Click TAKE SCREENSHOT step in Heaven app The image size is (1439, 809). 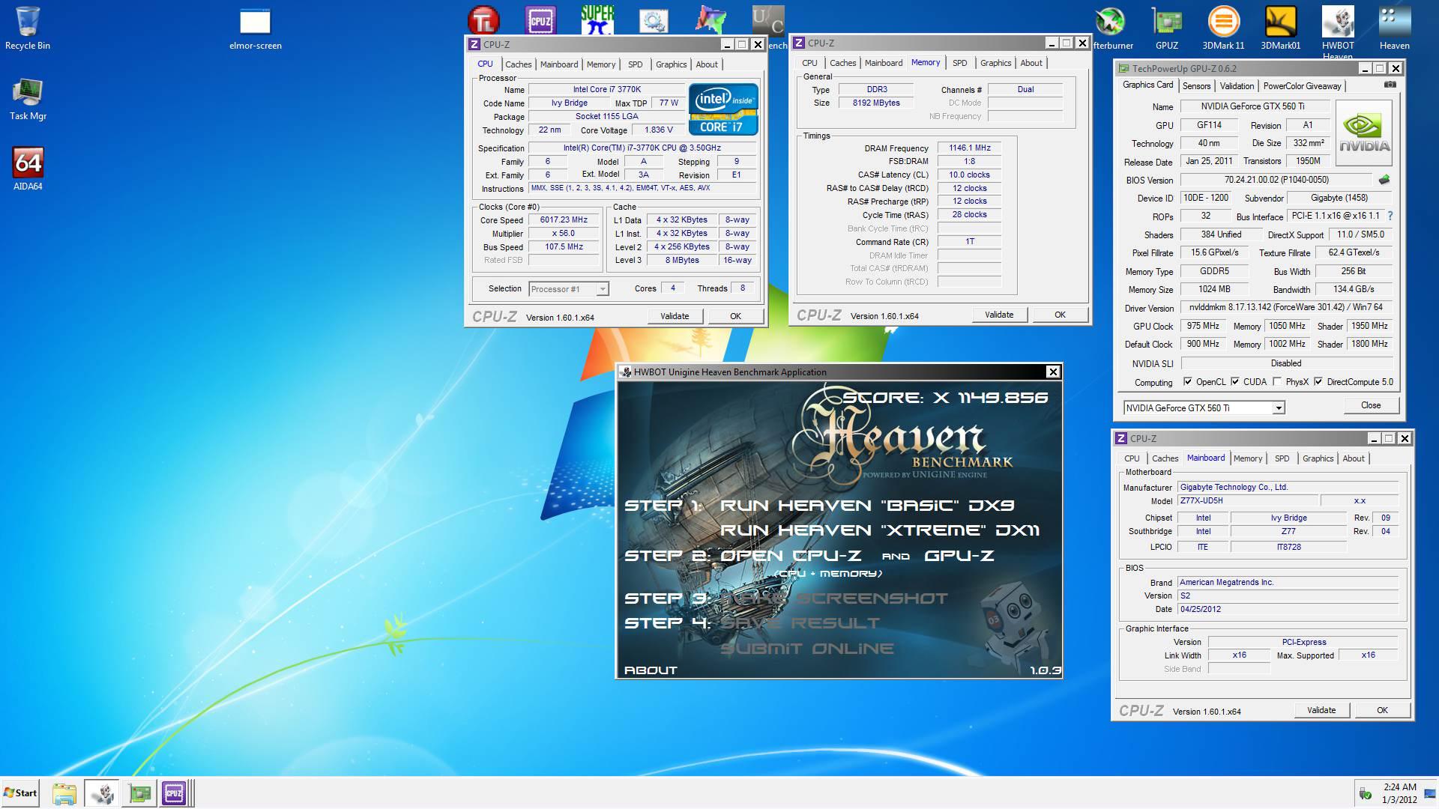833,599
